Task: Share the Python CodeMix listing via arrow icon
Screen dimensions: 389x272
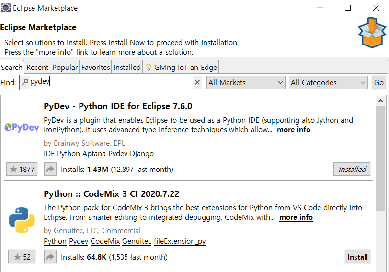Action: coord(50,257)
